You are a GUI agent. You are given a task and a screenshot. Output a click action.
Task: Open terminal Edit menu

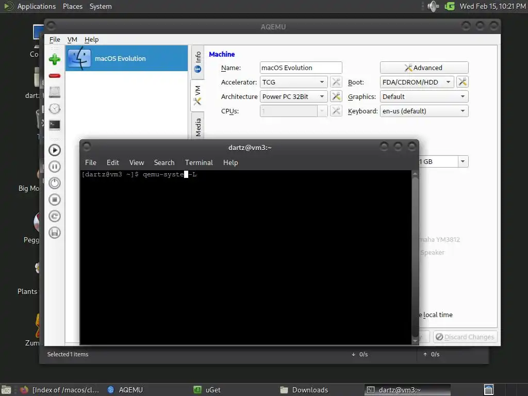tap(113, 162)
